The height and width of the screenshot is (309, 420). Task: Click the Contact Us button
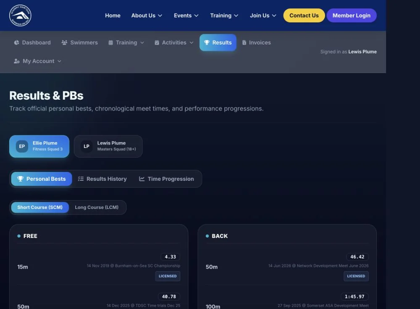[304, 16]
